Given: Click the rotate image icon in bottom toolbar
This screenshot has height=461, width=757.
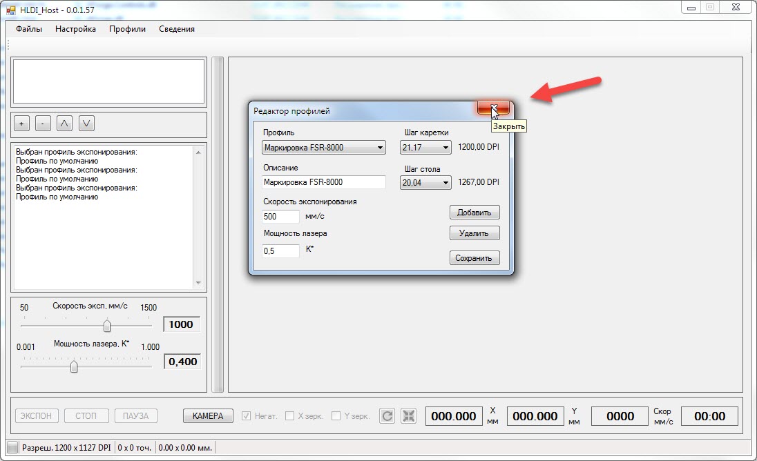Looking at the screenshot, I should coord(387,415).
